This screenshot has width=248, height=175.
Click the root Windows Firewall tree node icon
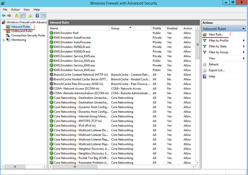point(3,22)
